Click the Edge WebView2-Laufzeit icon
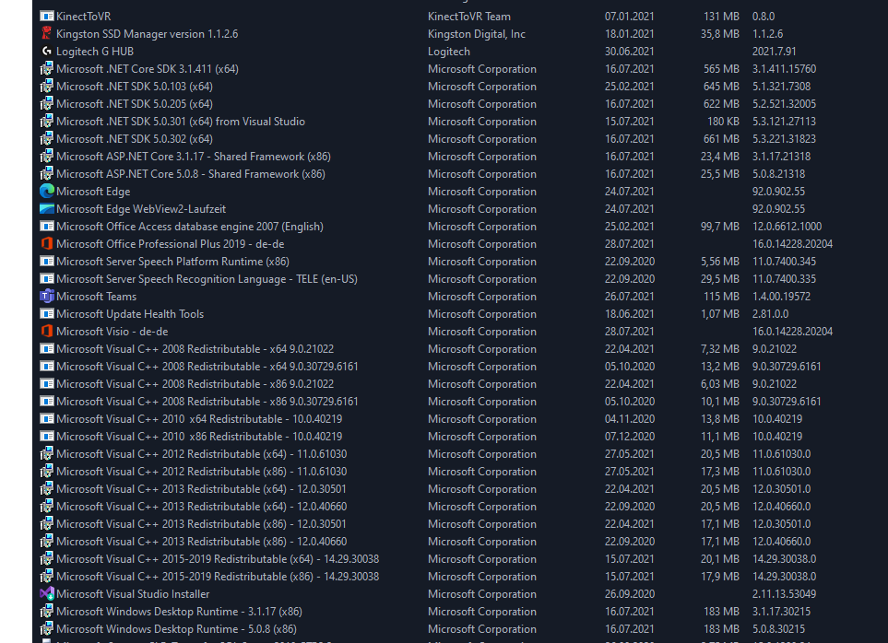The width and height of the screenshot is (888, 643). [x=46, y=209]
